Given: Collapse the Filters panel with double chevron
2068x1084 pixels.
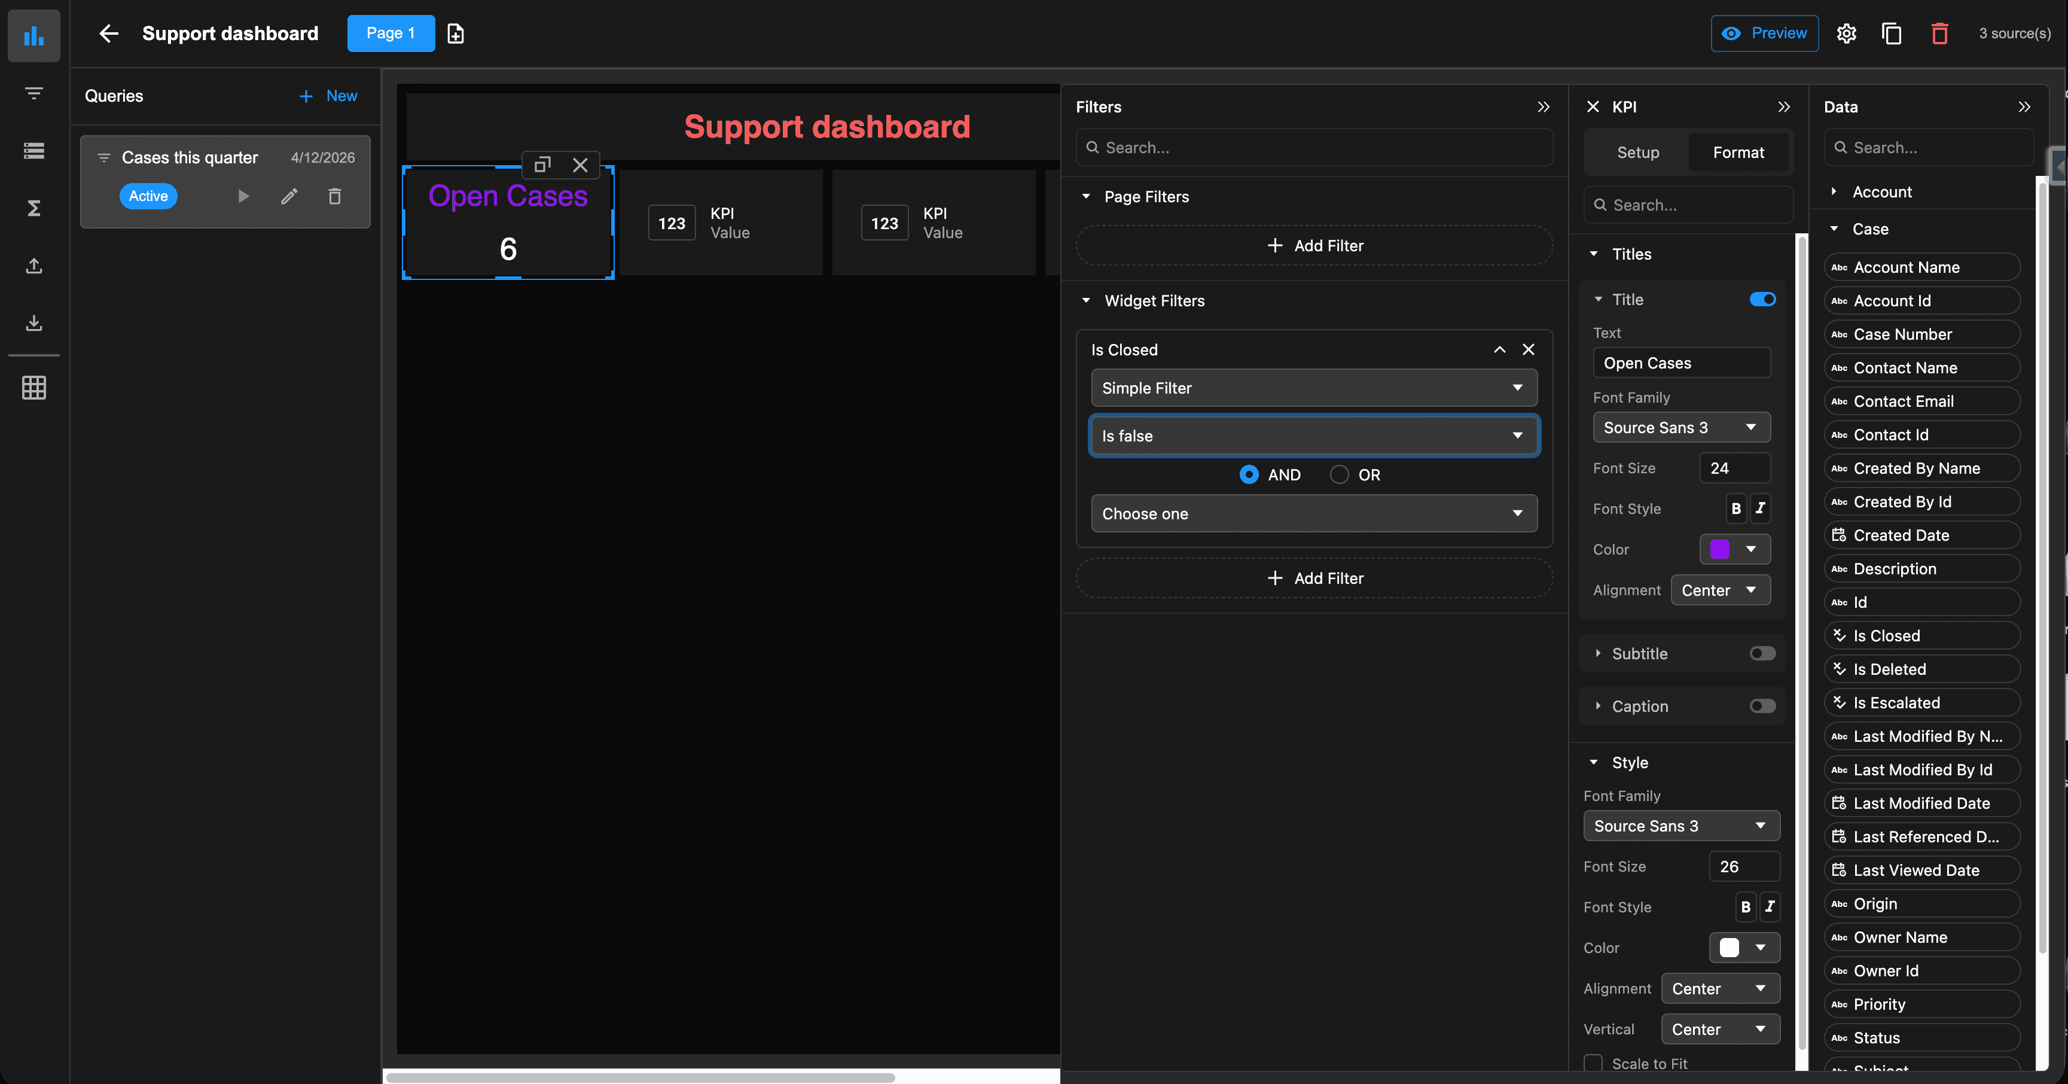Looking at the screenshot, I should click(x=1543, y=107).
